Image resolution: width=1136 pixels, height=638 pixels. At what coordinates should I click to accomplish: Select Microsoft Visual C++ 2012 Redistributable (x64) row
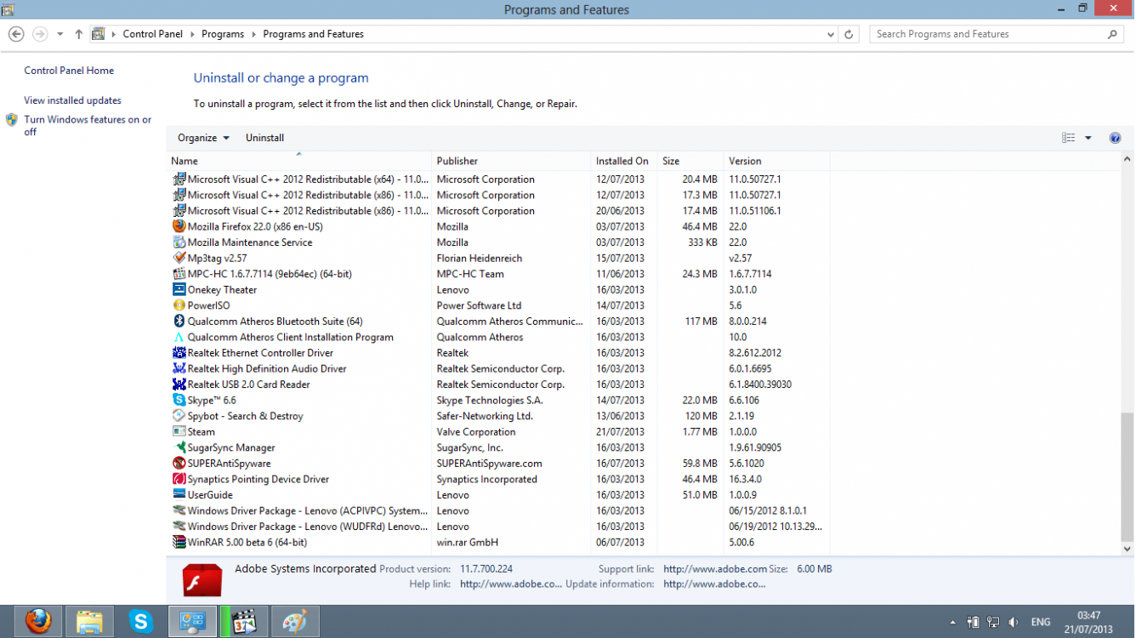click(499, 179)
